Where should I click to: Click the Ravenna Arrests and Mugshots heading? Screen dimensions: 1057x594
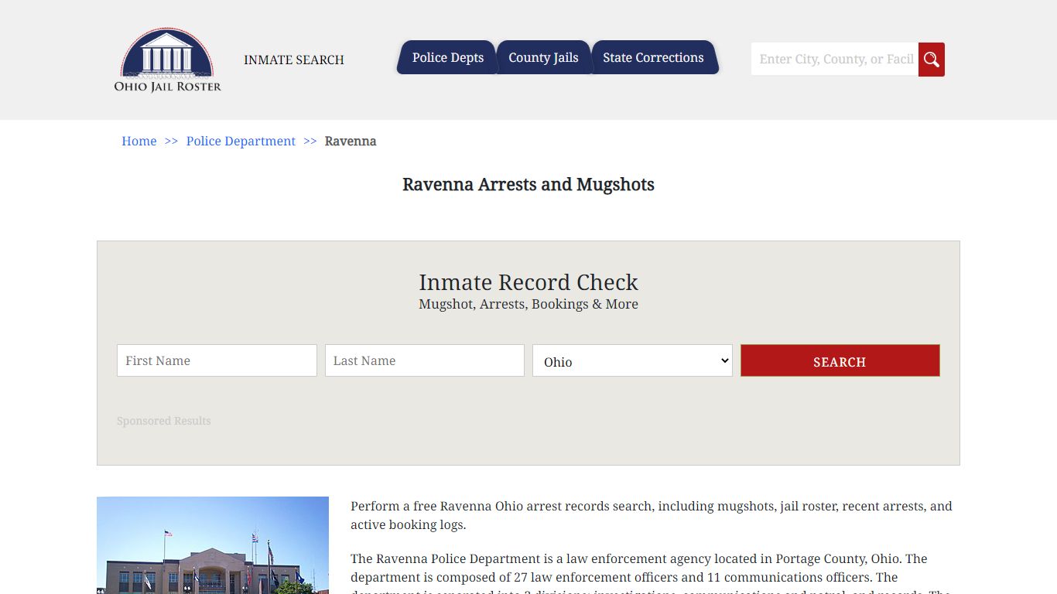click(528, 184)
